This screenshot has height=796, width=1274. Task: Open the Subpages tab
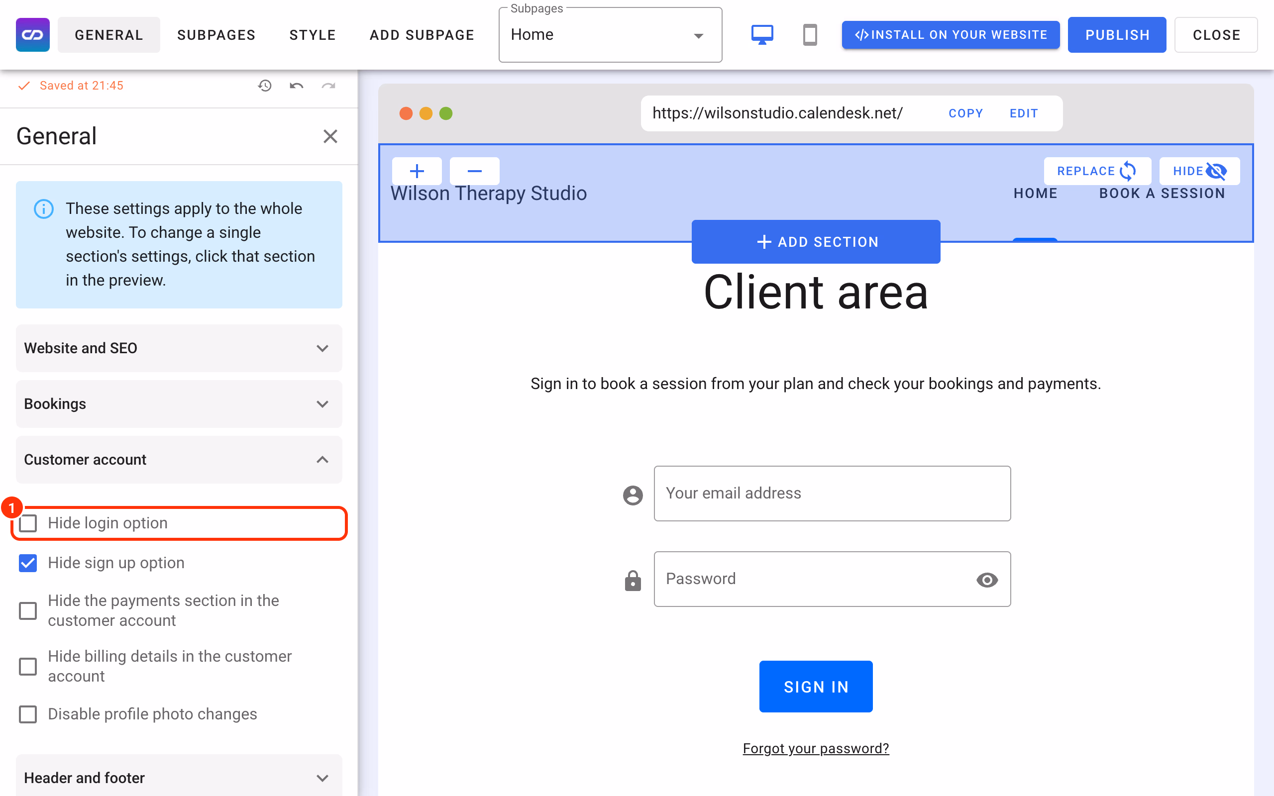pyautogui.click(x=216, y=35)
